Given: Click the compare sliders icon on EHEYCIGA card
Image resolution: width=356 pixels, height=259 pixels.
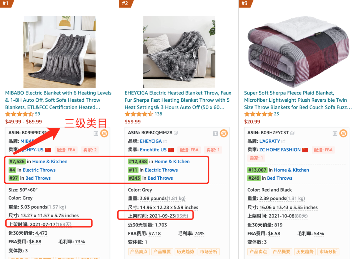Looking at the screenshot, I should point(215,133).
